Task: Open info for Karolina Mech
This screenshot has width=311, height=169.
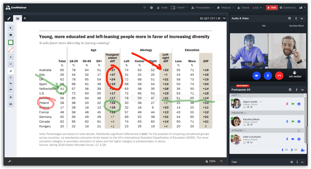Action: coord(299,121)
